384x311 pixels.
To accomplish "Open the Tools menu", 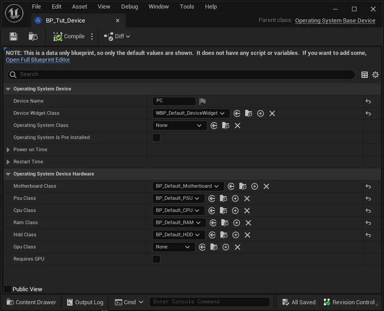I will point(187,7).
